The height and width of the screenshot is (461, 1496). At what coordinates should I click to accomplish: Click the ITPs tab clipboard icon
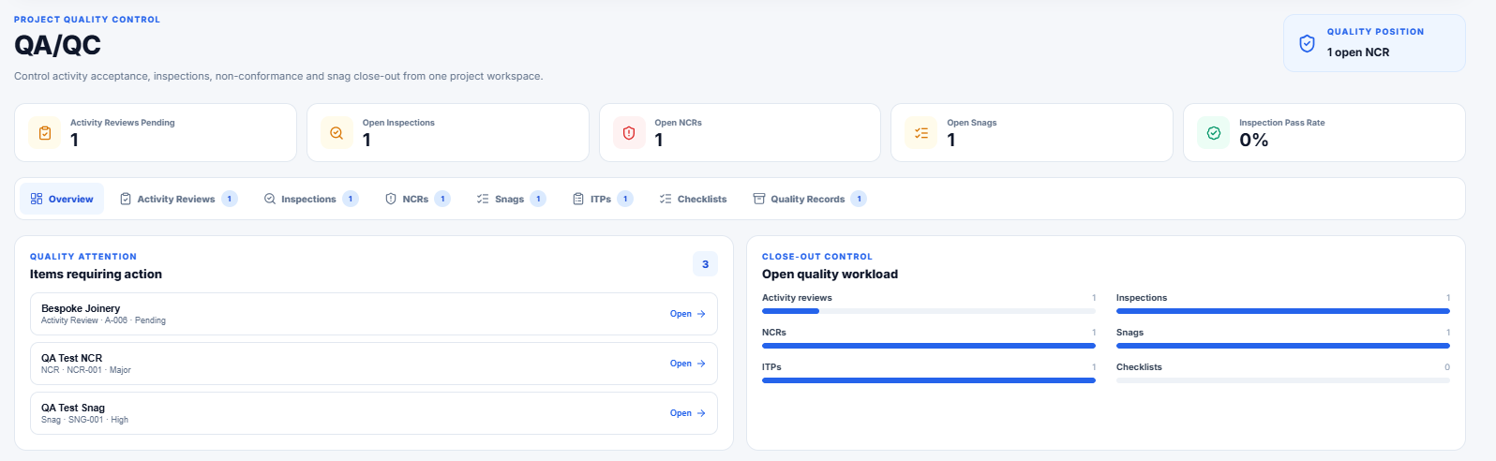pos(578,199)
